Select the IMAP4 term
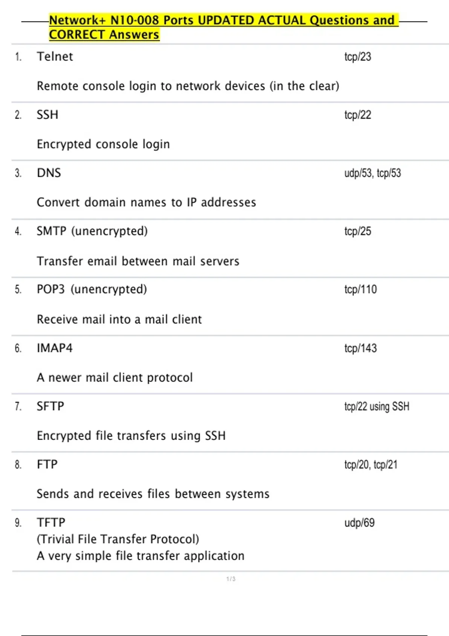This screenshot has height=636, width=449. (x=55, y=348)
